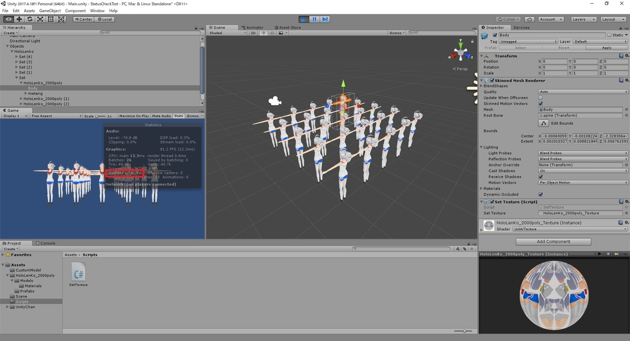Toggle Skinned Motion Vectors checkbox
Image resolution: width=630 pixels, height=341 pixels.
(541, 104)
